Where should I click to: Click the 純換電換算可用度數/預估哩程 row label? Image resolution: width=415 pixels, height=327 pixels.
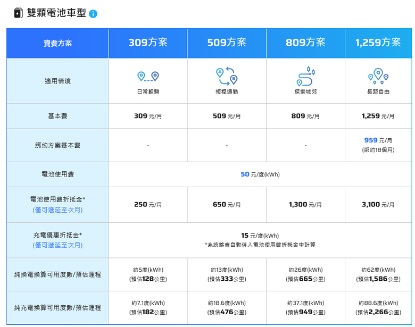[x=57, y=274]
